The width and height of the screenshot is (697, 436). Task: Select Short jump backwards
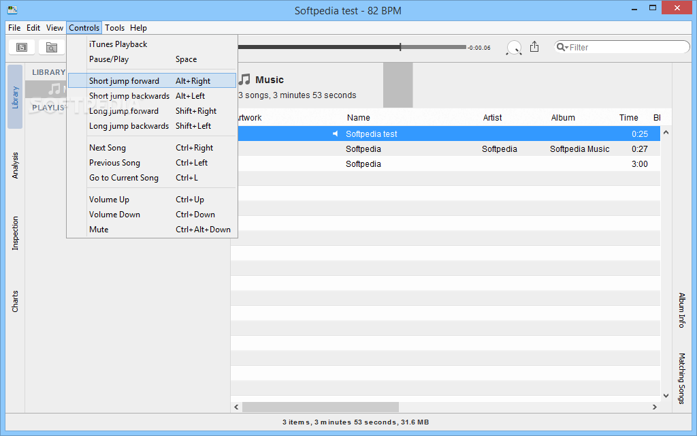(x=152, y=95)
